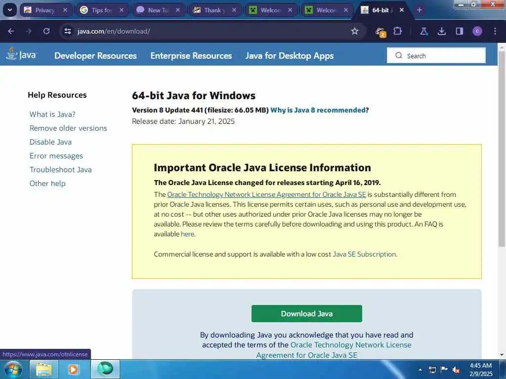
Task: Open Other help link
Action: pos(47,184)
